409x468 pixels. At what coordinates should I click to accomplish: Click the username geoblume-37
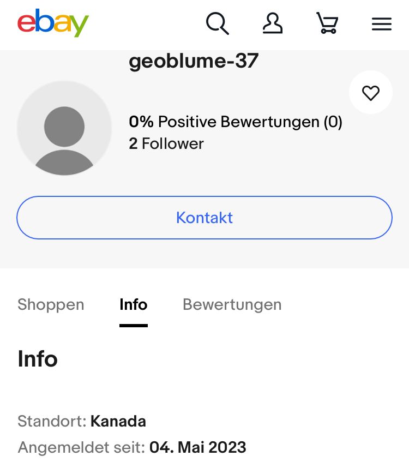(194, 62)
